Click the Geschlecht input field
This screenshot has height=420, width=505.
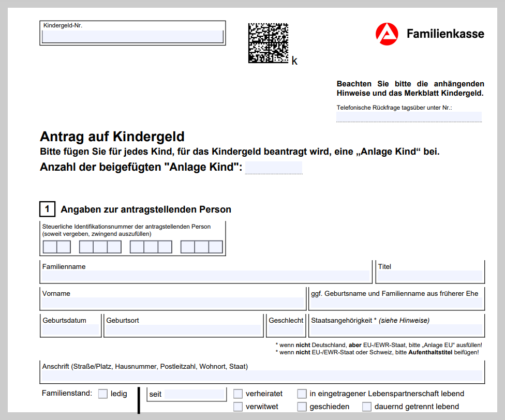[x=286, y=330]
